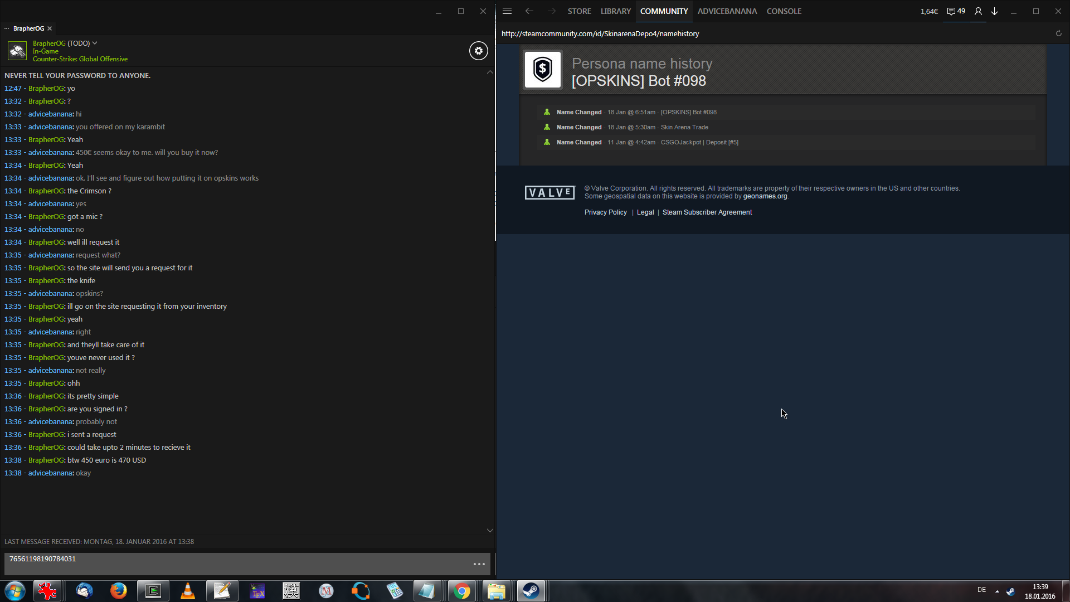This screenshot has width=1070, height=602.
Task: Expand the chat tab list dots
Action: pos(7,28)
